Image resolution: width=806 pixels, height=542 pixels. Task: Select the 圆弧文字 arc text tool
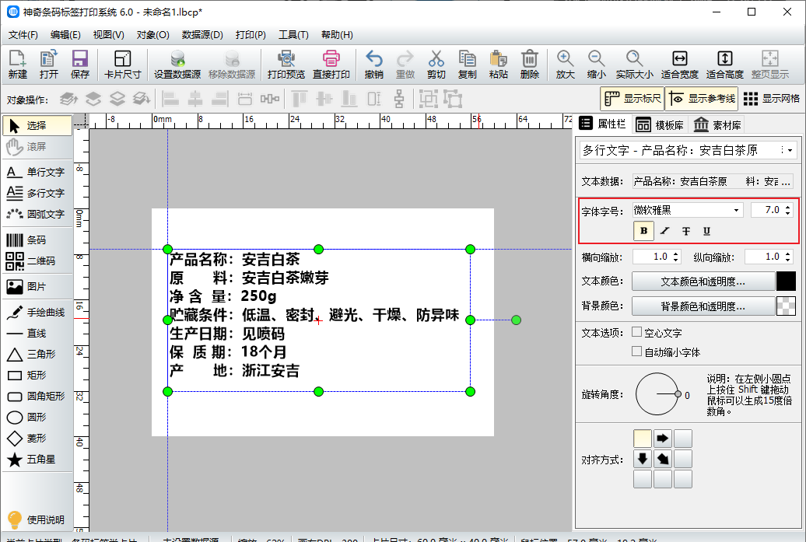pos(37,214)
